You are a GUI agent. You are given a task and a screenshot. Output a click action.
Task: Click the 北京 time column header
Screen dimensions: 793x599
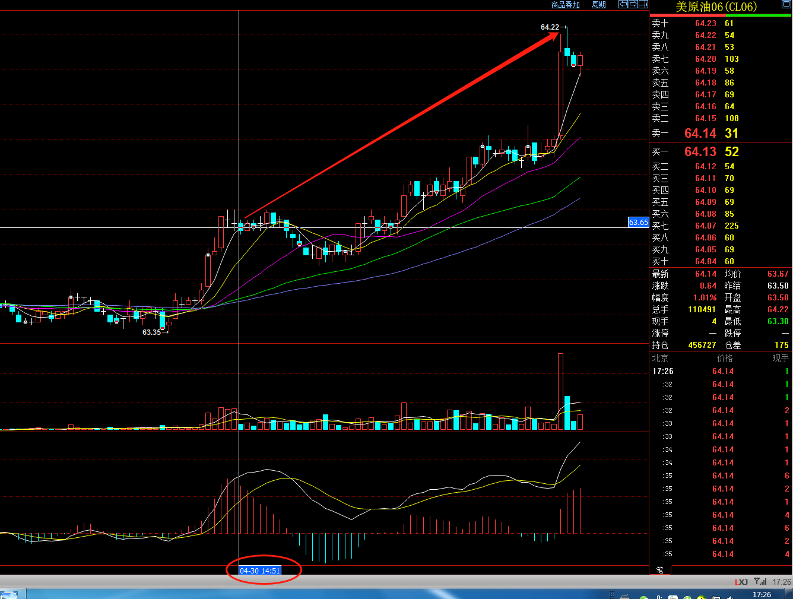660,358
